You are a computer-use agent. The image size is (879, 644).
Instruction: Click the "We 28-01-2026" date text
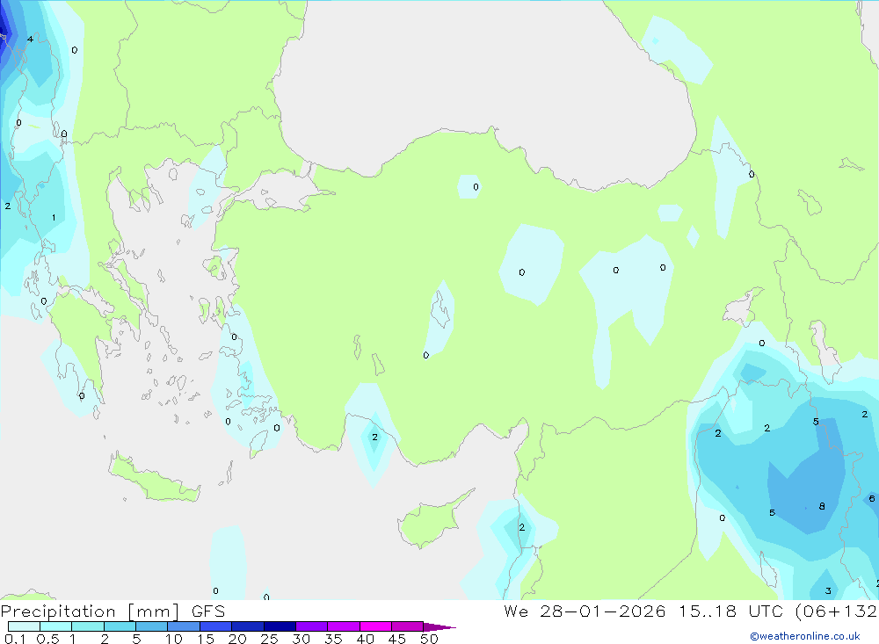(585, 611)
